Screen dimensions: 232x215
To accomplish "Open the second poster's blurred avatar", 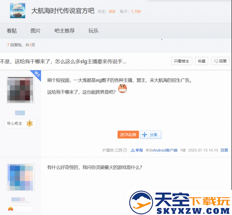I will click(21, 177).
